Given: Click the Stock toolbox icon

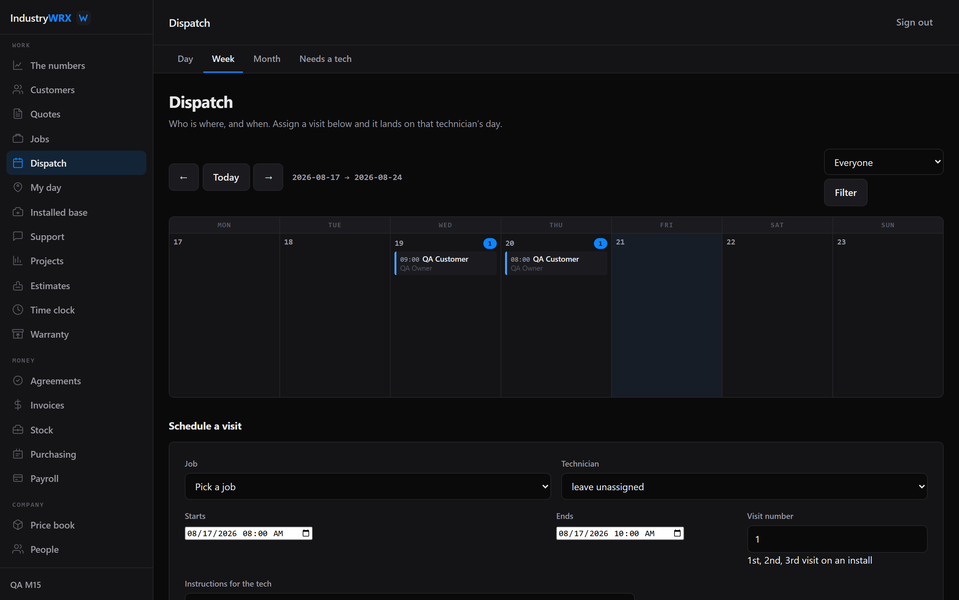Looking at the screenshot, I should pos(18,430).
